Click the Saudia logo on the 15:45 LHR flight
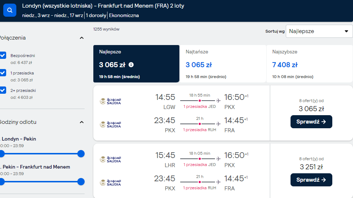Screen dimensions: 353x198 coord(110,159)
